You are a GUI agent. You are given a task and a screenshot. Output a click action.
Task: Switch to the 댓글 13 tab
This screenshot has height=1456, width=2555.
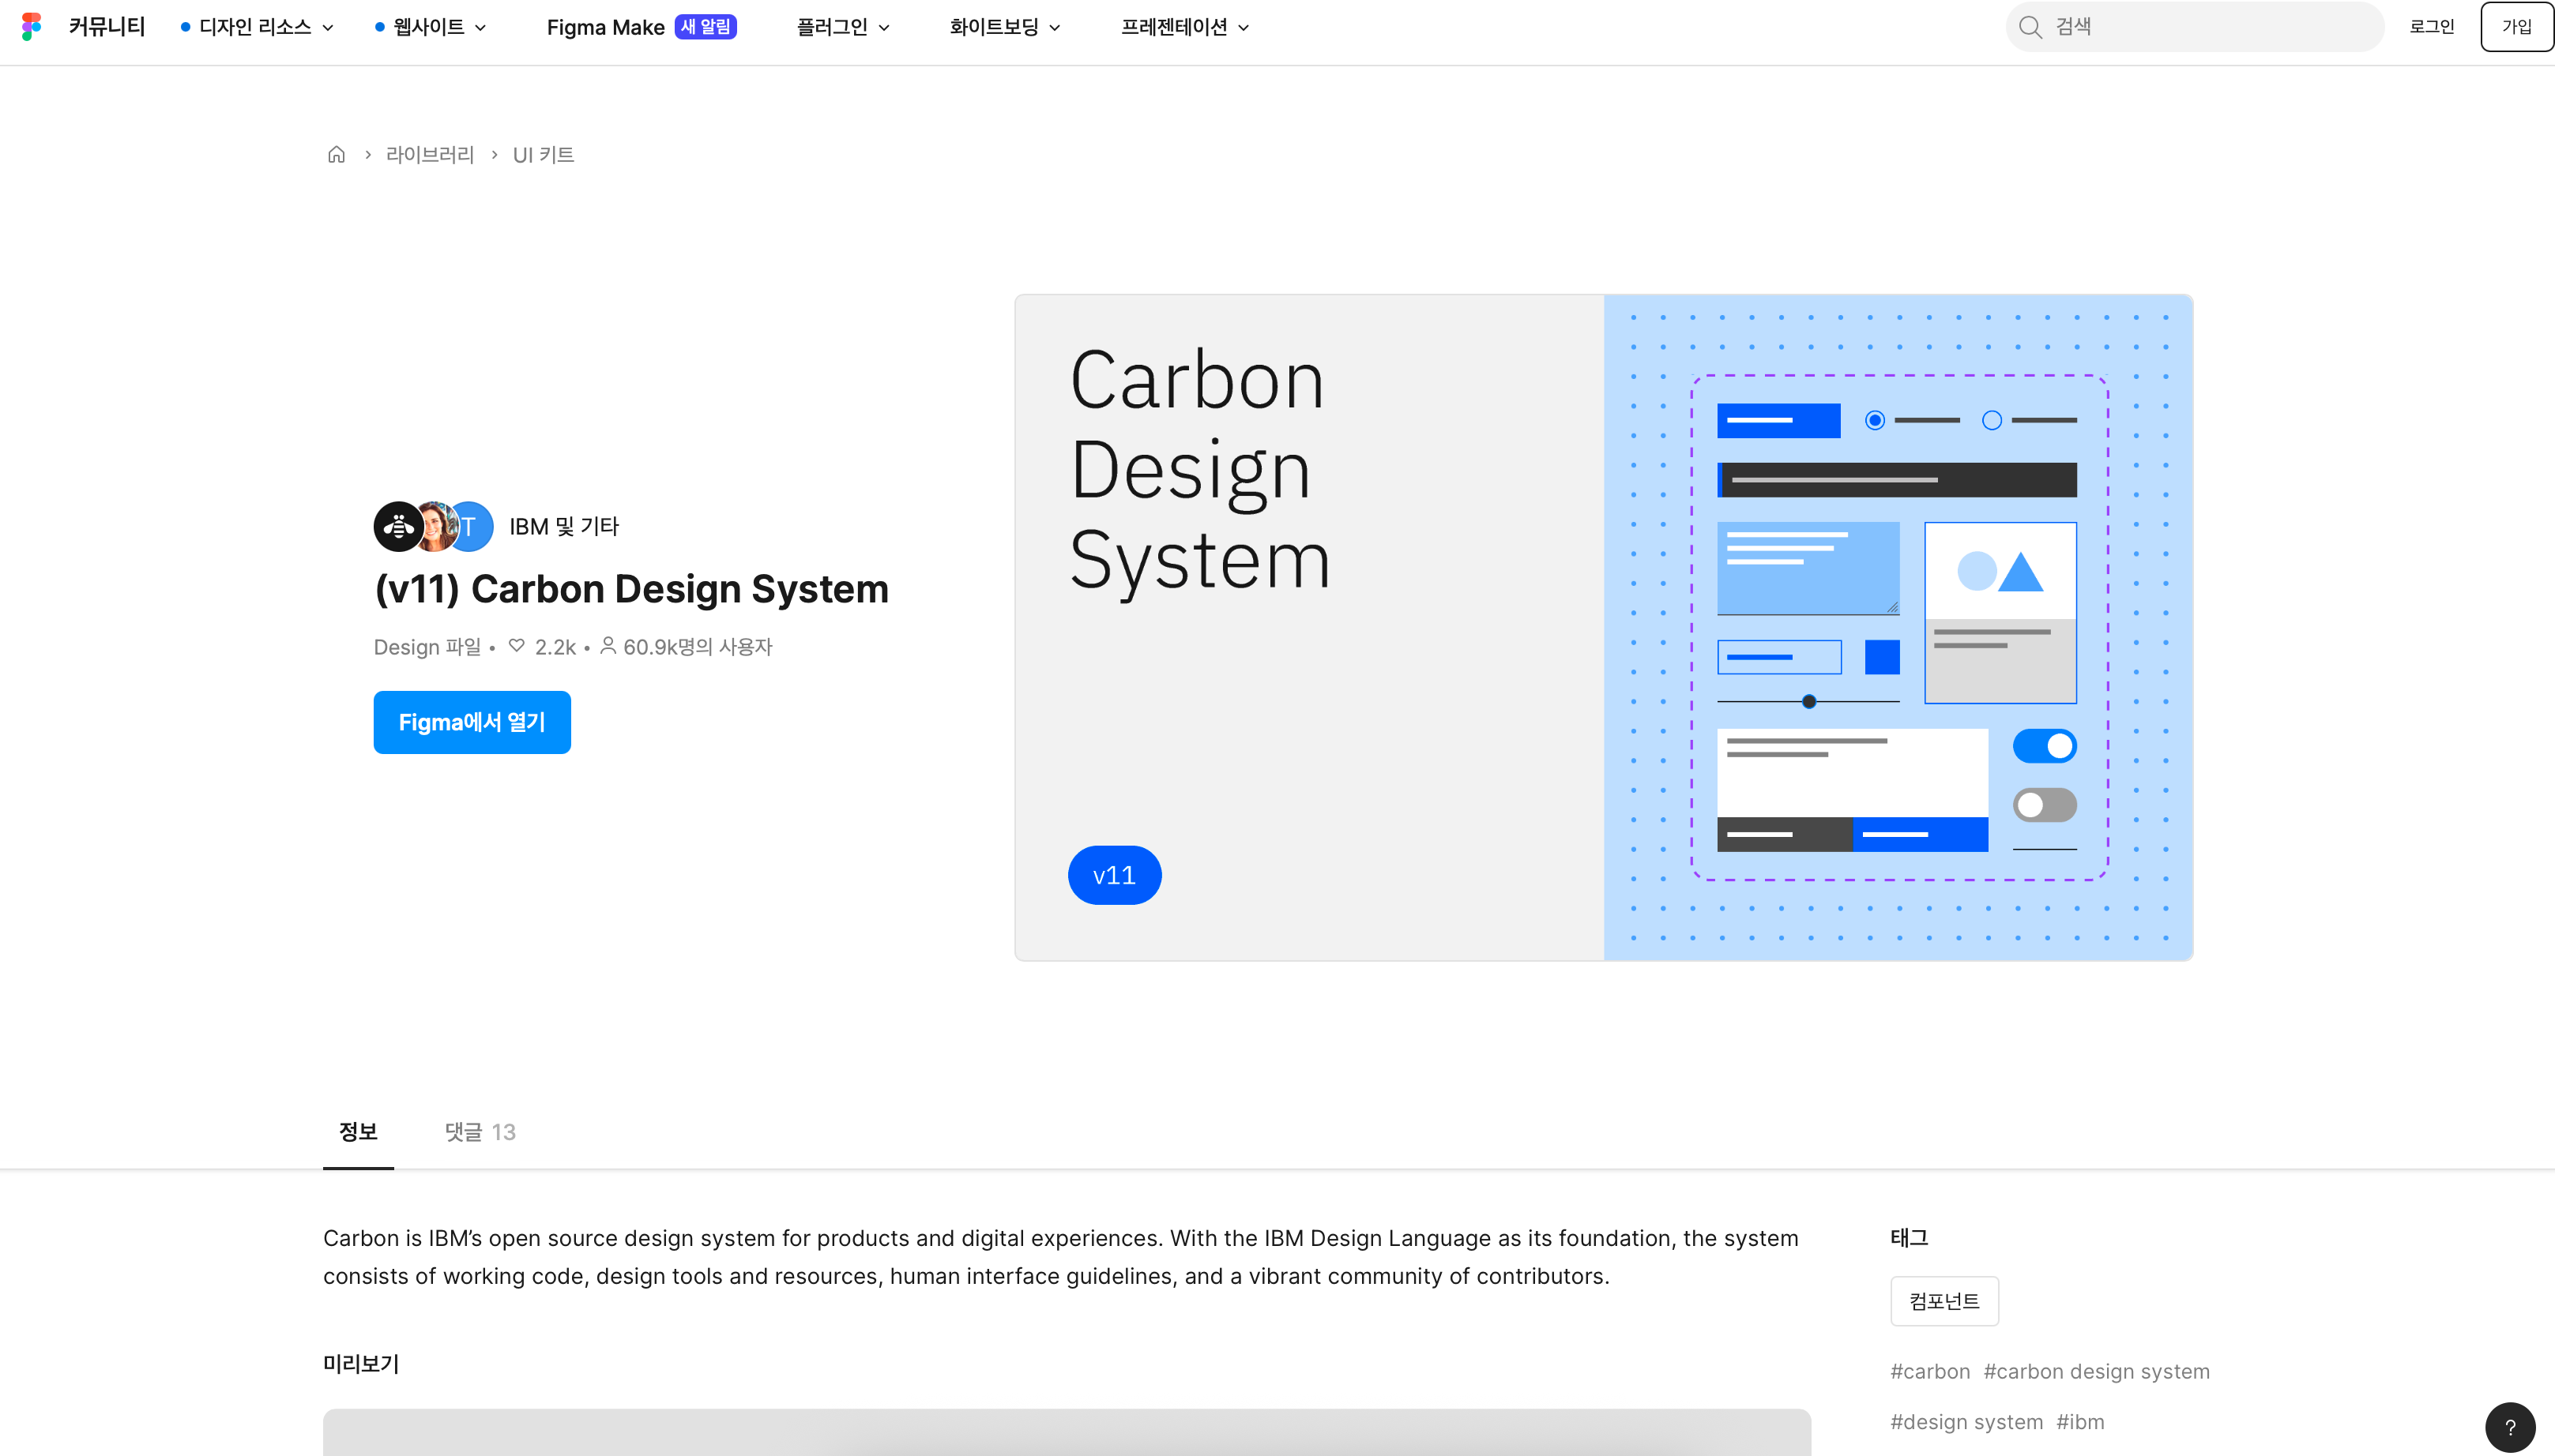pyautogui.click(x=480, y=1132)
